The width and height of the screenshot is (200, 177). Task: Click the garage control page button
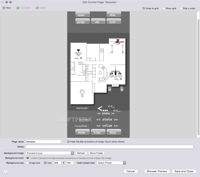click(83, 21)
